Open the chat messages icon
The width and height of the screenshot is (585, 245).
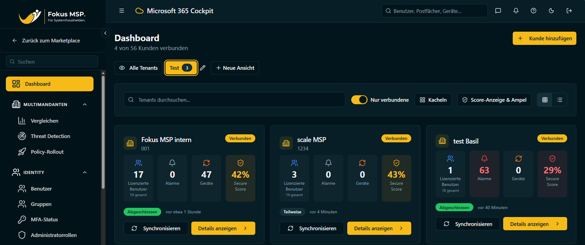click(498, 11)
